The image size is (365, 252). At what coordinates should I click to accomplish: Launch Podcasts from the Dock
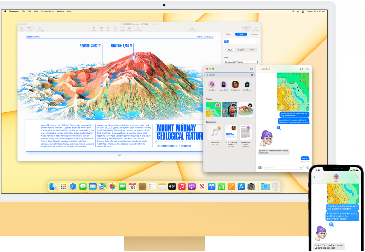tap(192, 186)
